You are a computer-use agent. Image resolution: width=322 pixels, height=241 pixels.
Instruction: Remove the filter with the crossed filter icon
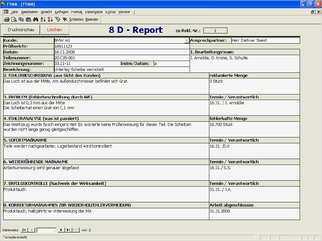pos(64,19)
